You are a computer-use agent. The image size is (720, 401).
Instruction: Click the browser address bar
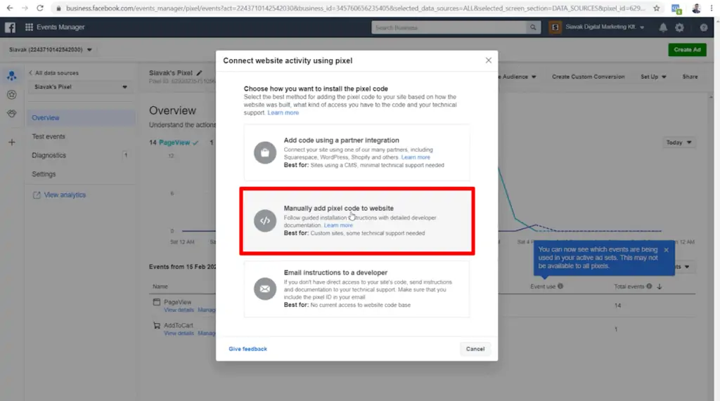(354, 8)
